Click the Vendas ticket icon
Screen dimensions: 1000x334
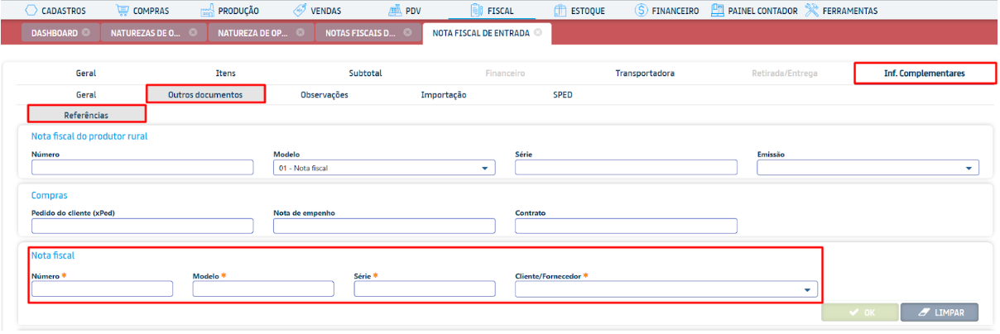coord(300,11)
